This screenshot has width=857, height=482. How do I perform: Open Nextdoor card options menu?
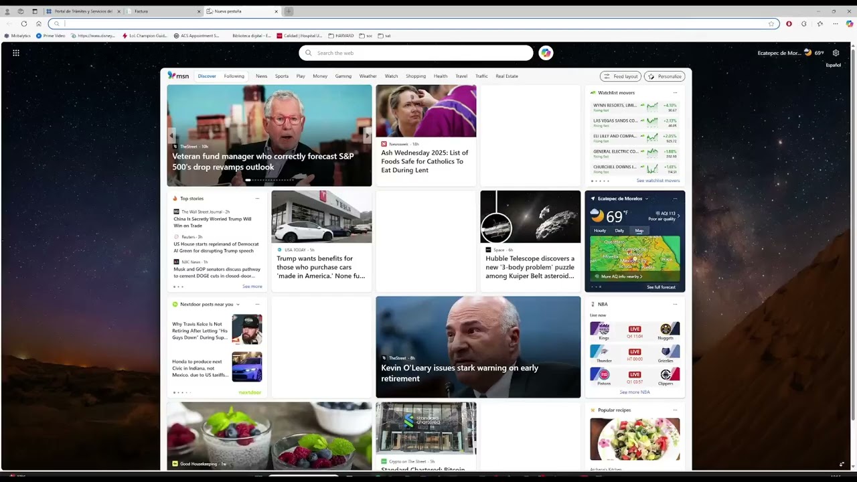(257, 304)
